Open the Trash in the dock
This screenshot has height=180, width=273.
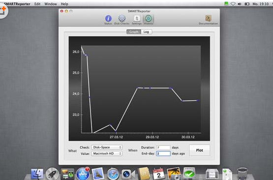243,174
